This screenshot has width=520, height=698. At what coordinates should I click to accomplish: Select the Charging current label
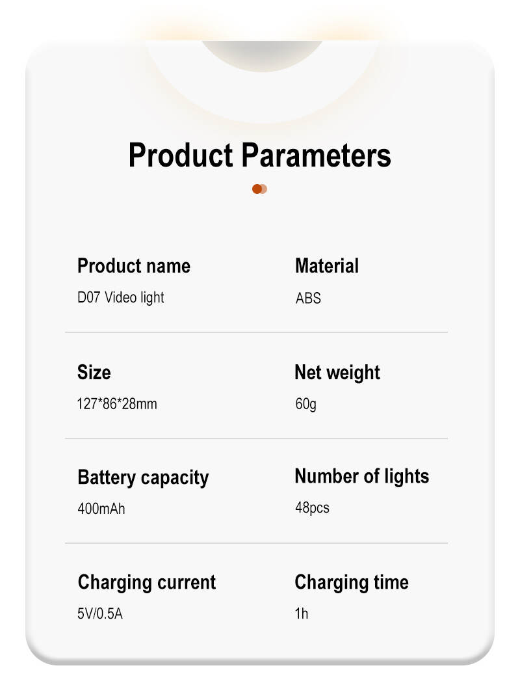pos(147,583)
